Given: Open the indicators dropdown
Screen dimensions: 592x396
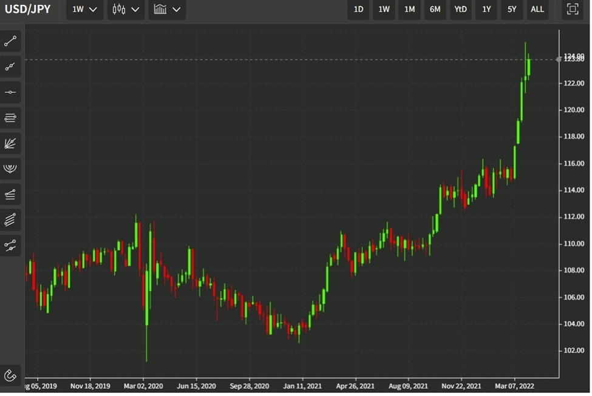Looking at the screenshot, I should point(167,9).
